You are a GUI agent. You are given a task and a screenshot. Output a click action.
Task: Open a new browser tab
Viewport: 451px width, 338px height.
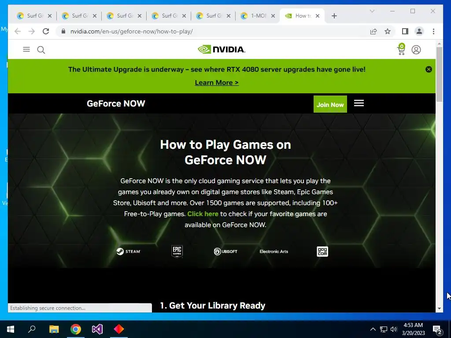pyautogui.click(x=334, y=16)
